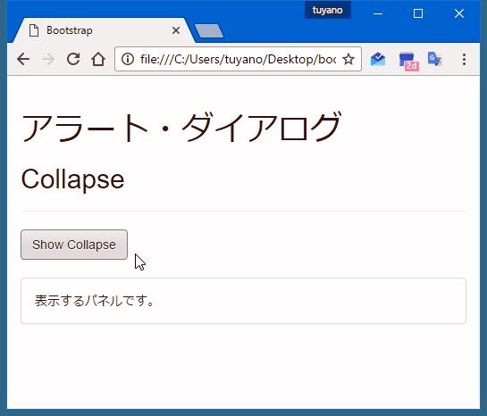The width and height of the screenshot is (487, 416).
Task: Click the tuyano profile button
Action: [x=328, y=10]
